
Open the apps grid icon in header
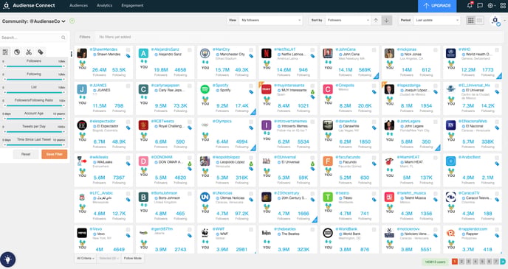[503, 5]
